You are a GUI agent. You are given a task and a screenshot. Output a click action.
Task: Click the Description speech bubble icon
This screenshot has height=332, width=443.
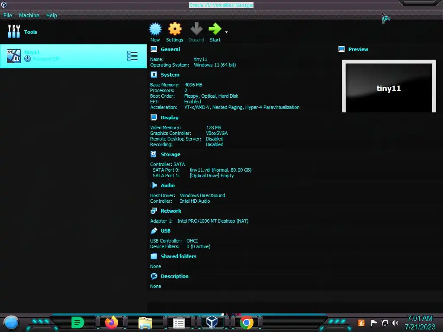tap(154, 276)
